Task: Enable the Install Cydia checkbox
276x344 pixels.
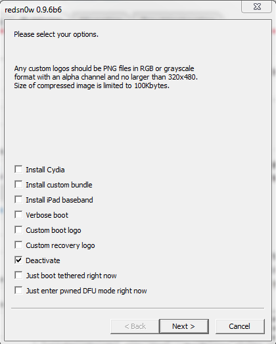Action: pyautogui.click(x=18, y=169)
